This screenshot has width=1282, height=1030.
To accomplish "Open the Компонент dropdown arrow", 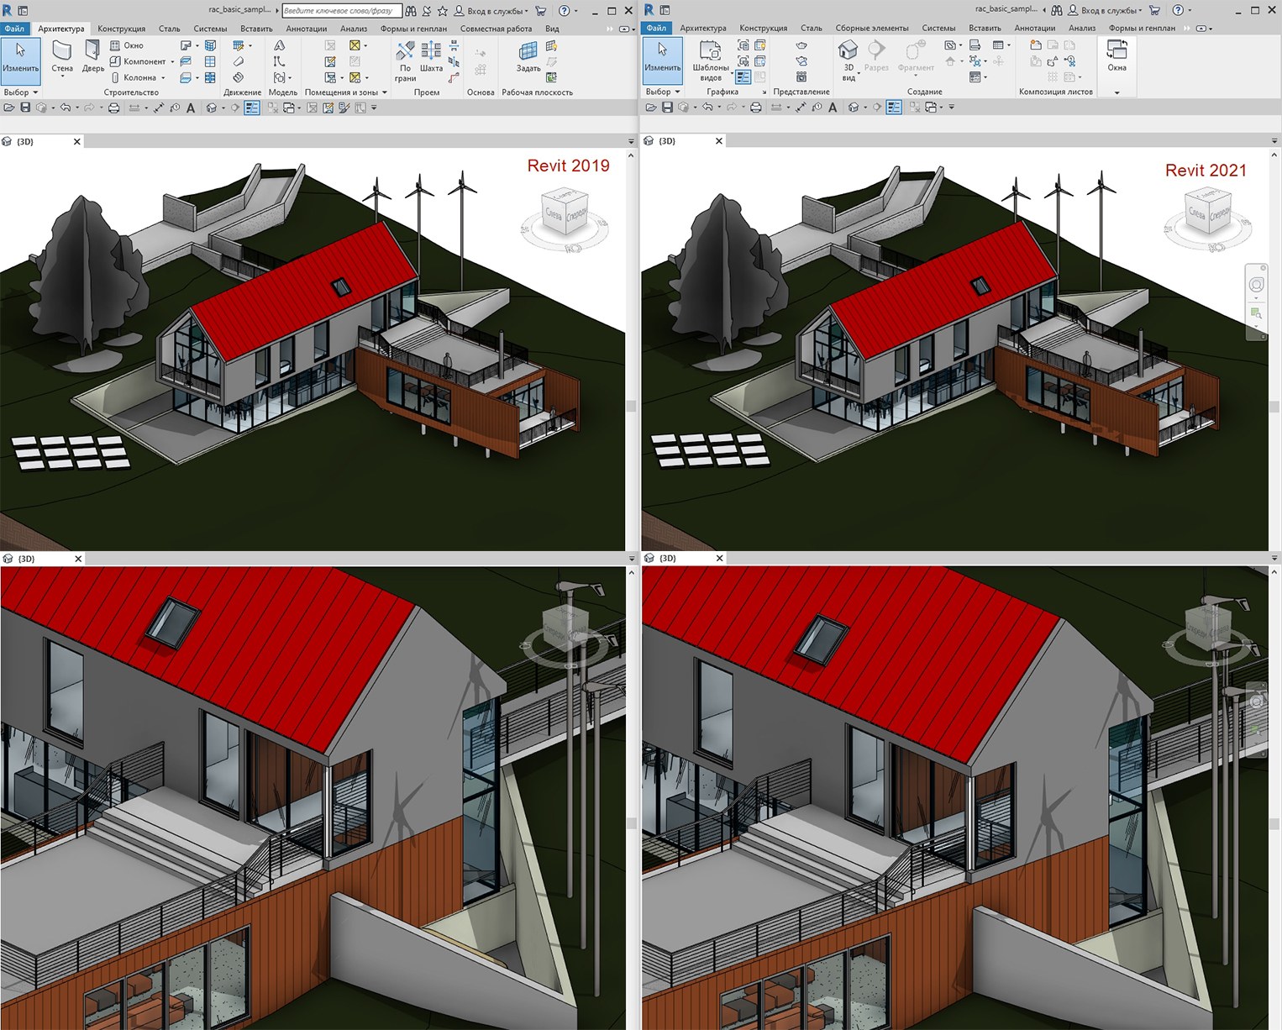I will [172, 61].
